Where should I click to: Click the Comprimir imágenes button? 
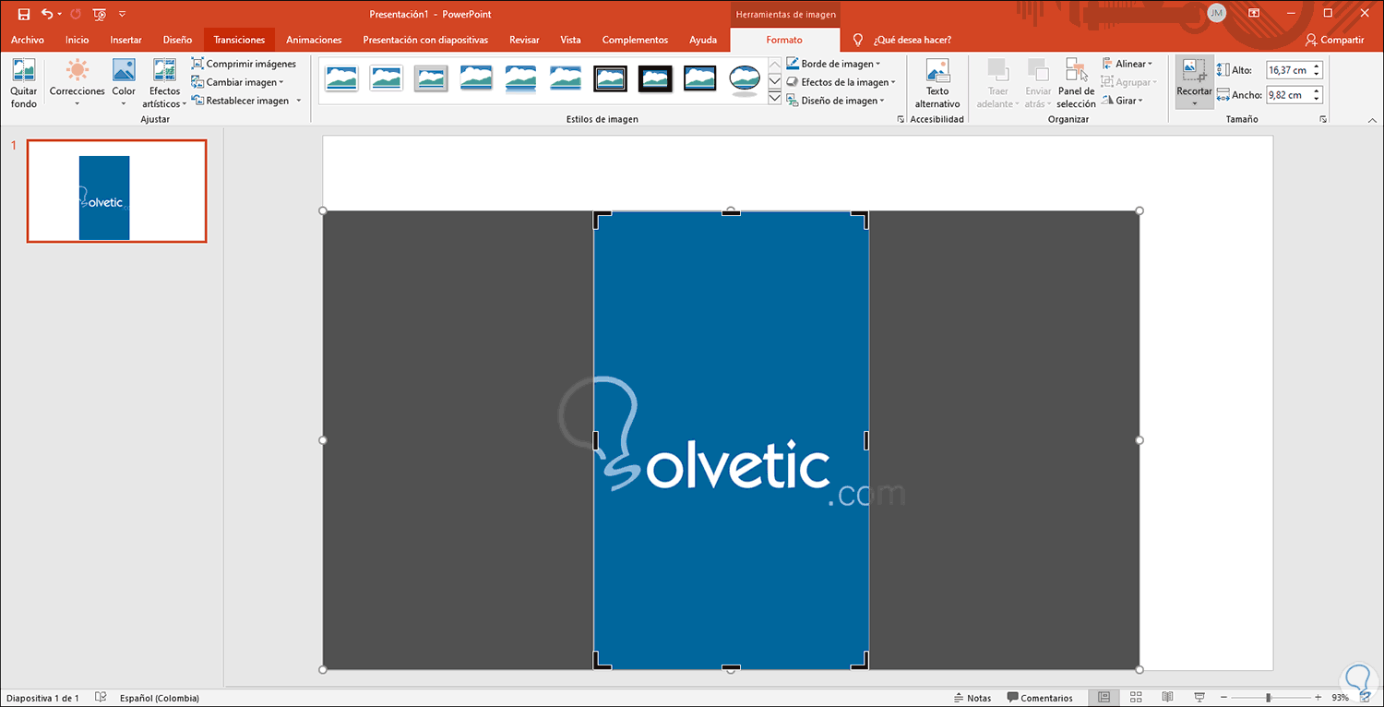click(244, 64)
